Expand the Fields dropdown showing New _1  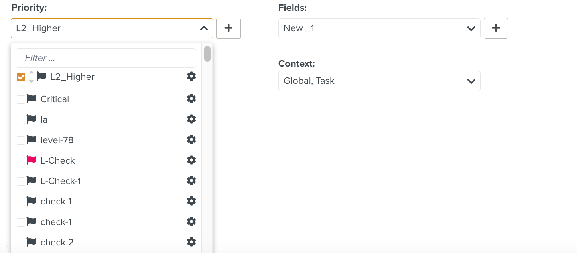(471, 28)
